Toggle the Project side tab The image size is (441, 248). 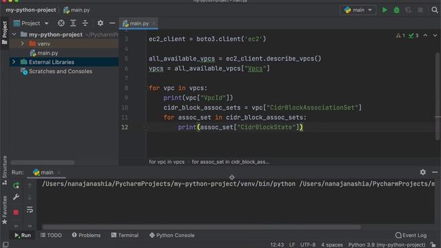coord(5,32)
